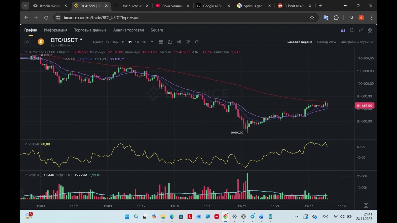Open the Windows Start menu
Image resolution: width=397 pixels, height=223 pixels.
127,216
